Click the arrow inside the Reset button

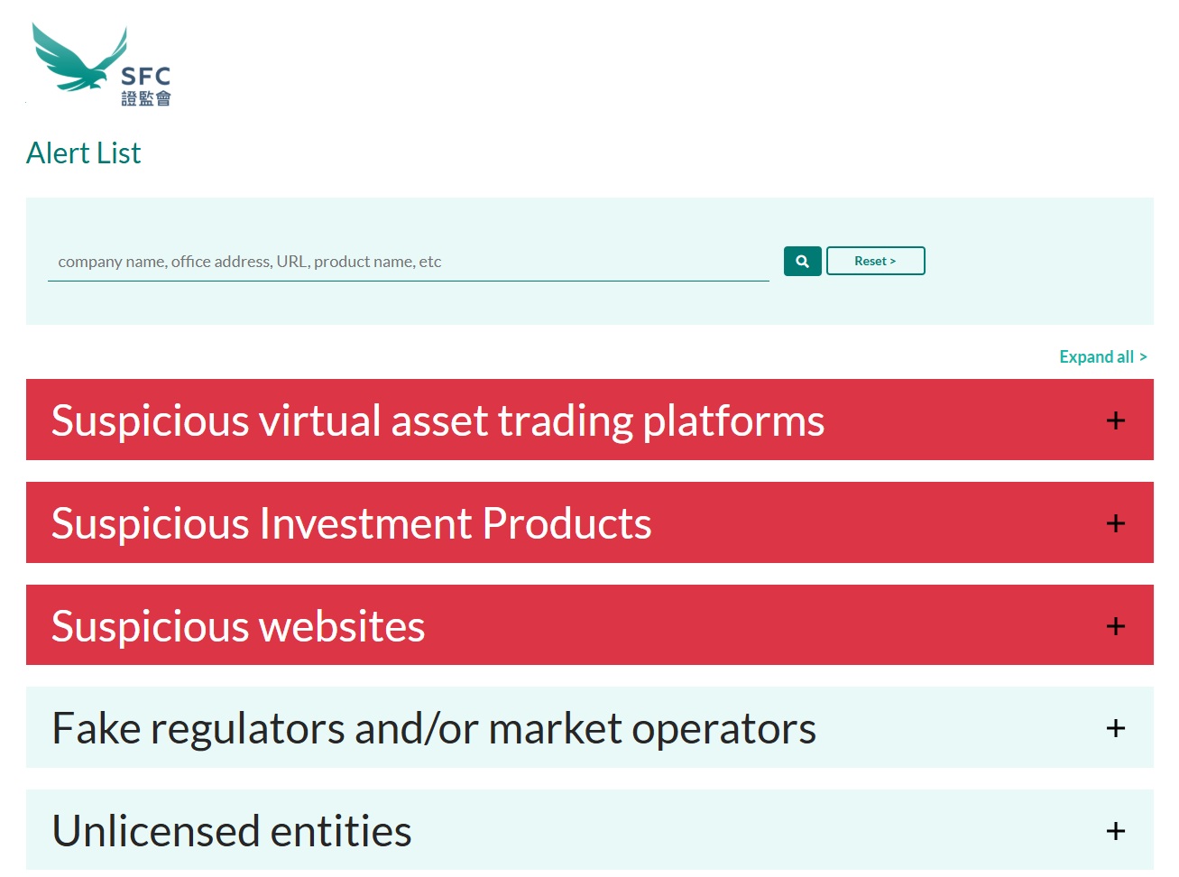click(x=893, y=262)
